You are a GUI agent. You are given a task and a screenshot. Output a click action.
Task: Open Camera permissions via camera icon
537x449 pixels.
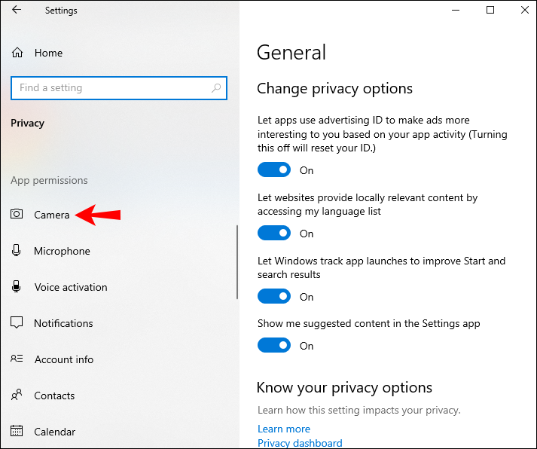coord(17,215)
